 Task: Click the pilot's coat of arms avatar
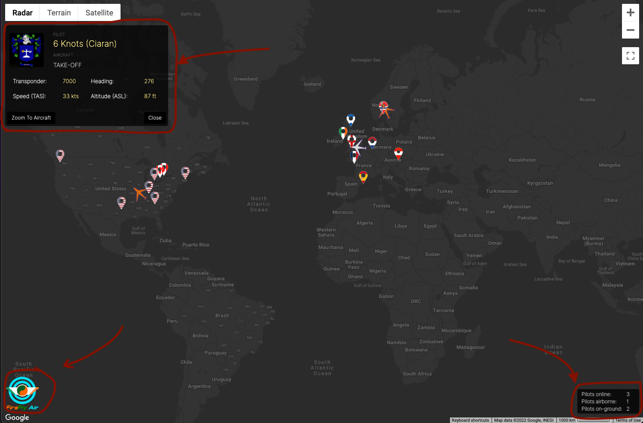(27, 50)
